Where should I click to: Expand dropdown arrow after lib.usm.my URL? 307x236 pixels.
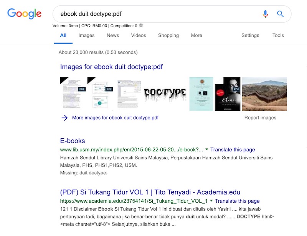206,149
